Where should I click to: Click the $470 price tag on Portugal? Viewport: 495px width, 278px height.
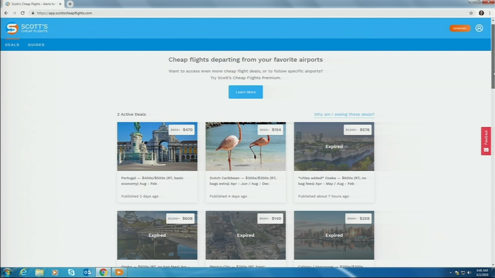[x=181, y=130]
